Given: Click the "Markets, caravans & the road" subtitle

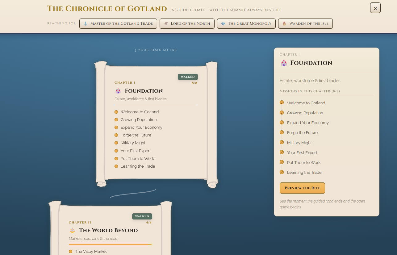Looking at the screenshot, I should click(x=93, y=239).
